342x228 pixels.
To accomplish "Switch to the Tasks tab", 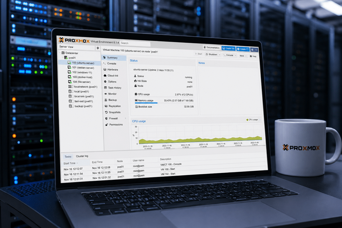I will point(68,157).
